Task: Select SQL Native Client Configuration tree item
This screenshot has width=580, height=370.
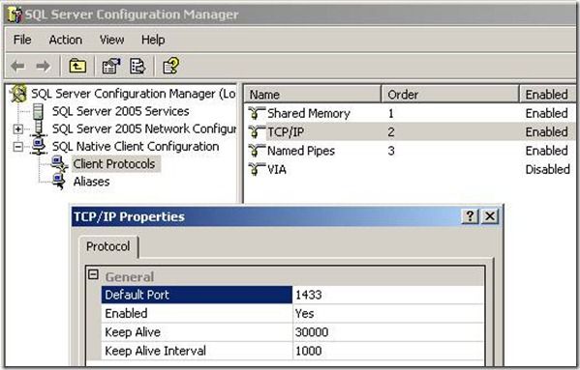Action: pos(136,147)
